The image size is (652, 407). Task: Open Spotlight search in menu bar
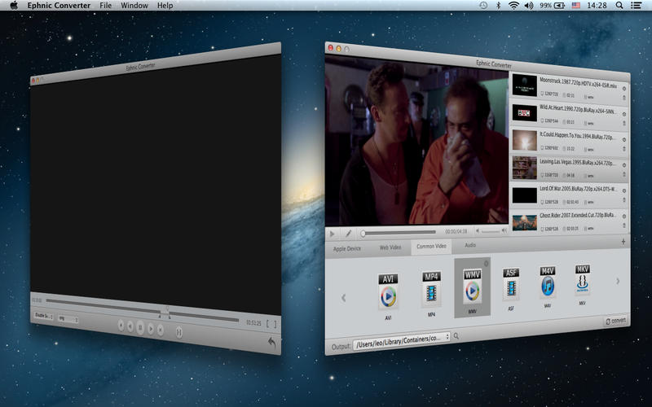(619, 6)
